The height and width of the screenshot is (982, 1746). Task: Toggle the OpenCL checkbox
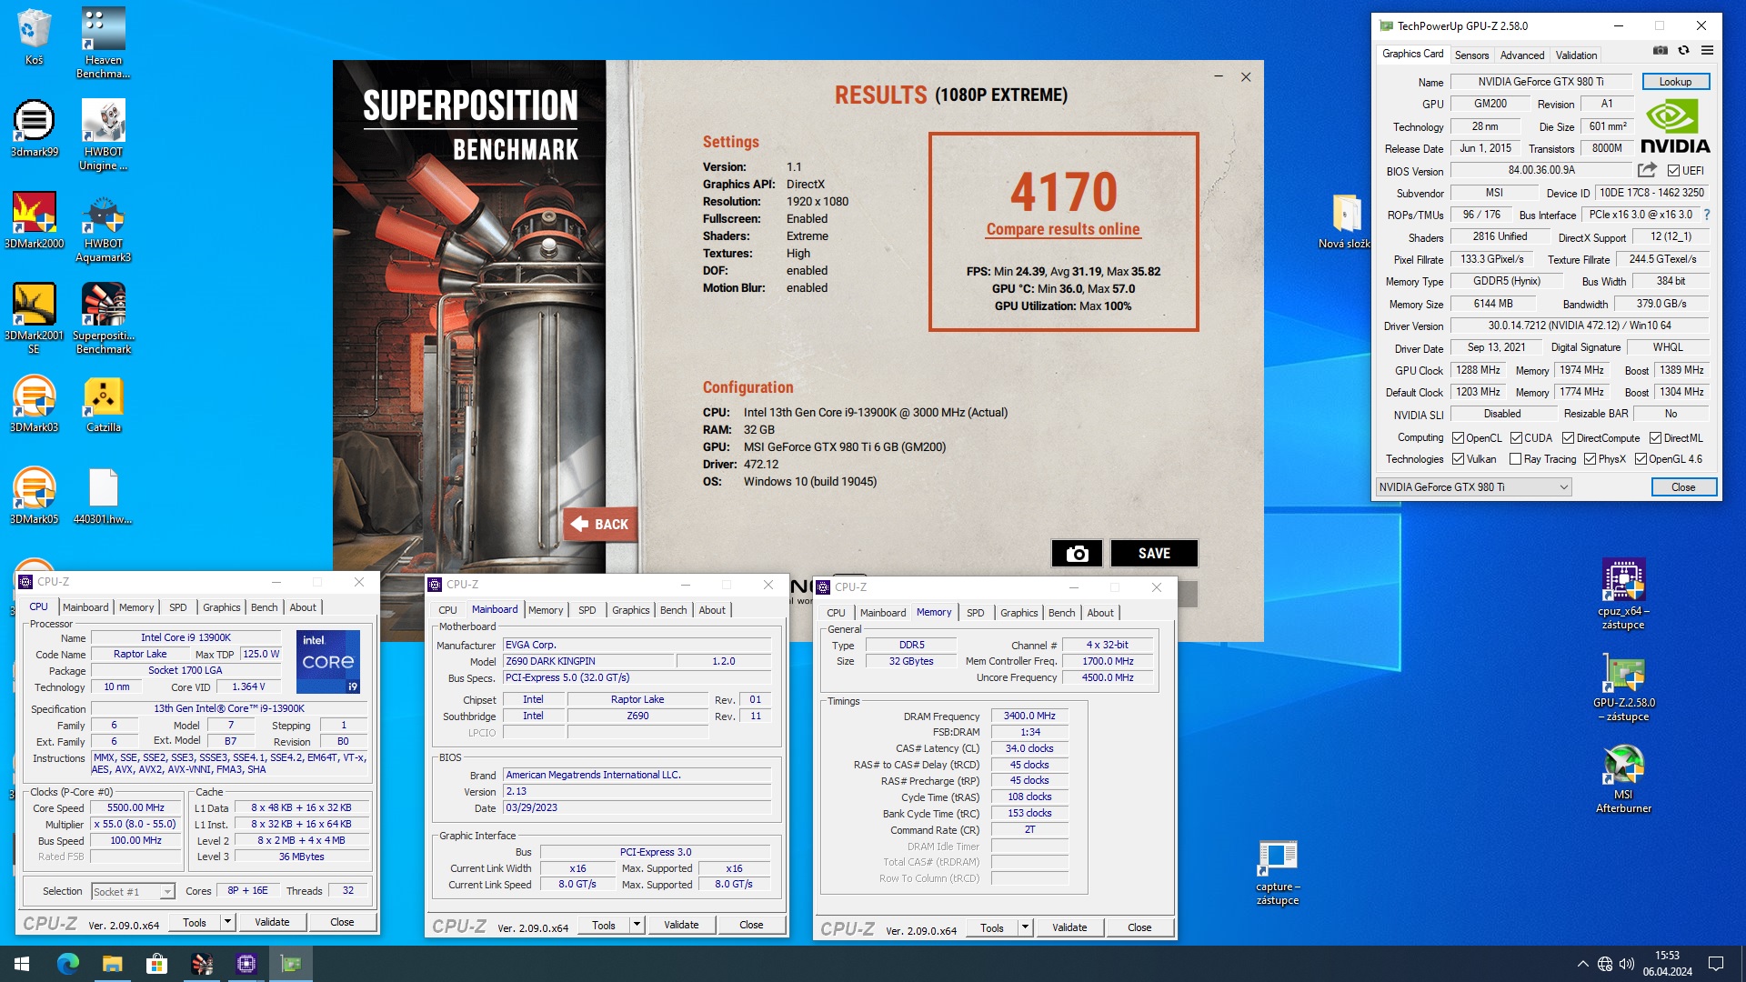coord(1458,438)
